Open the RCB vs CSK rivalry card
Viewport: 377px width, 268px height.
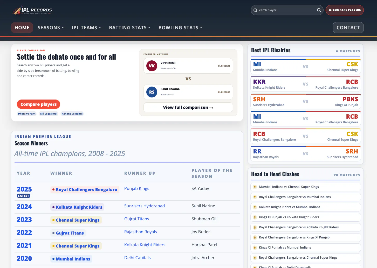pos(306,136)
